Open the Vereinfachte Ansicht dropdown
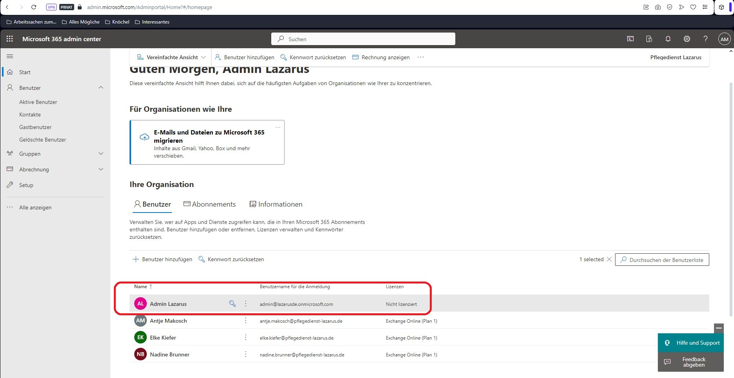 [172, 57]
